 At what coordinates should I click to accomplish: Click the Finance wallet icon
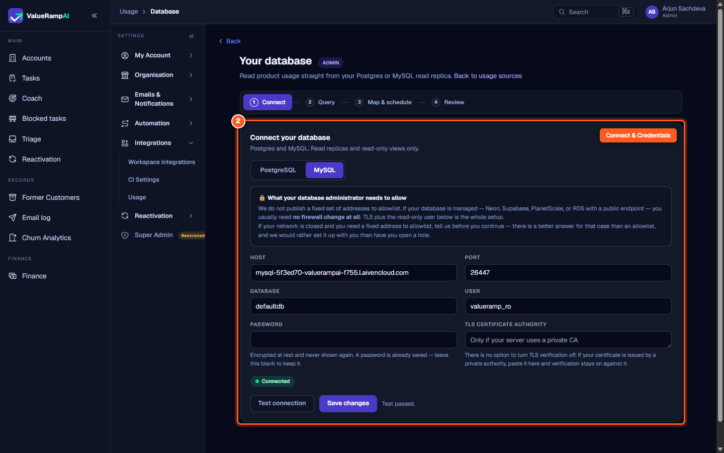click(13, 276)
